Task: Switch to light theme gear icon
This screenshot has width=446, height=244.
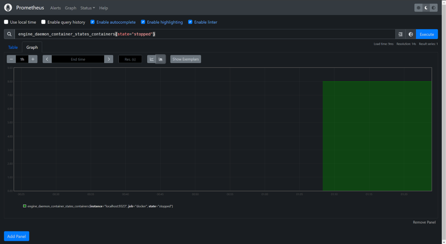Action: tap(419, 8)
